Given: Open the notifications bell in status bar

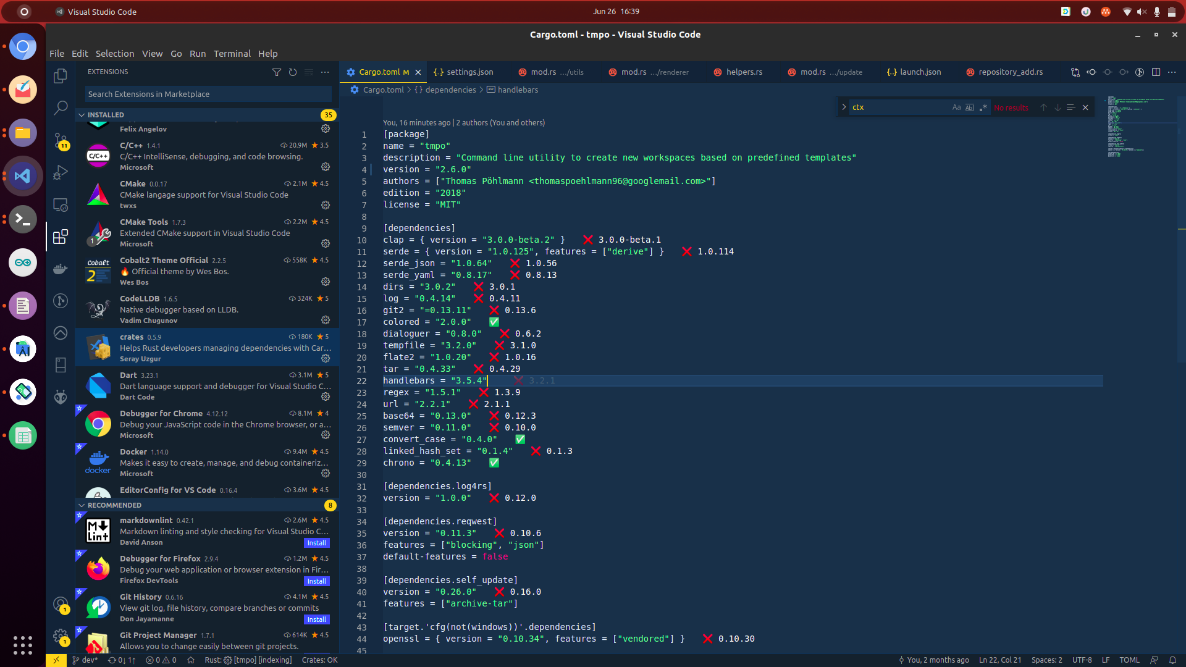Looking at the screenshot, I should pos(1172,660).
